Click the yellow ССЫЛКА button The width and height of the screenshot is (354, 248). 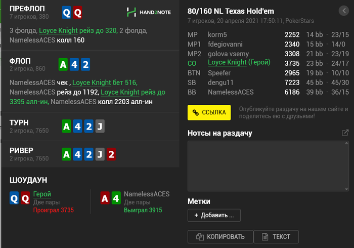tap(209, 112)
